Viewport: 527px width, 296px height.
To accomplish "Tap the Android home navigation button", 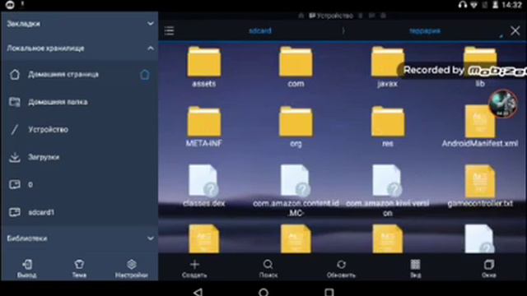I will pos(263,292).
